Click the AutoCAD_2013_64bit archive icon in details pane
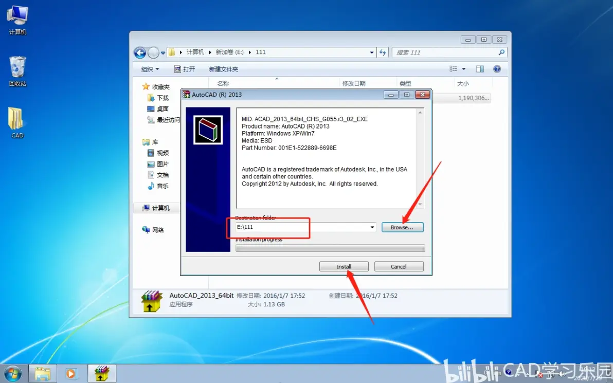The width and height of the screenshot is (613, 383). click(x=152, y=301)
